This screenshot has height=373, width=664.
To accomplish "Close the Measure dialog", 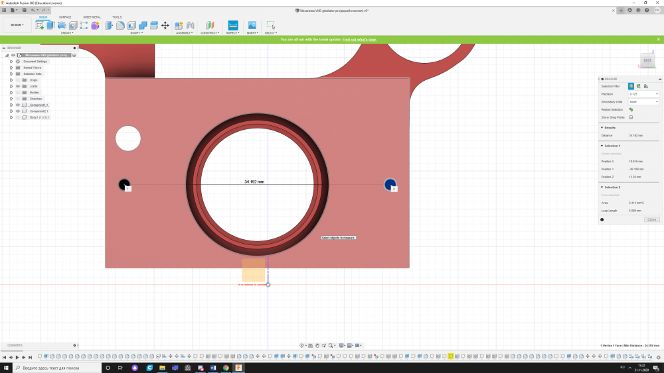I will [x=651, y=219].
